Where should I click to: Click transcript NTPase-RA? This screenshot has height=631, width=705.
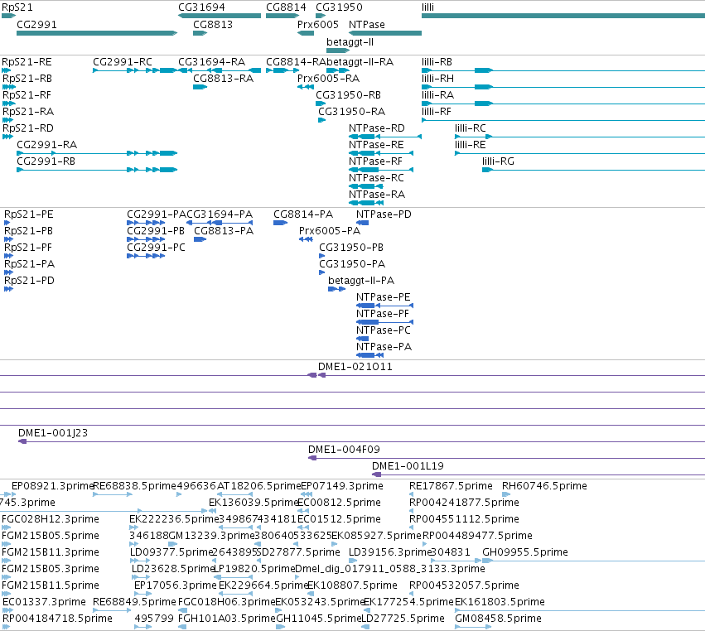pyautogui.click(x=377, y=194)
